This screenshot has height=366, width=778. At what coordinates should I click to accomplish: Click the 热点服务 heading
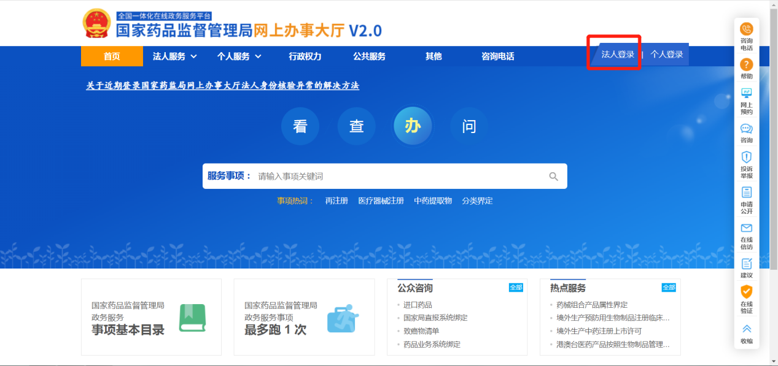pos(568,288)
